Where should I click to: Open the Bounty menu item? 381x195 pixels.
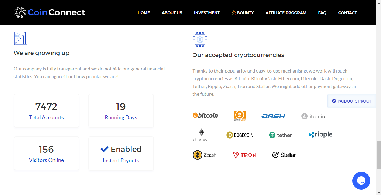tap(243, 13)
